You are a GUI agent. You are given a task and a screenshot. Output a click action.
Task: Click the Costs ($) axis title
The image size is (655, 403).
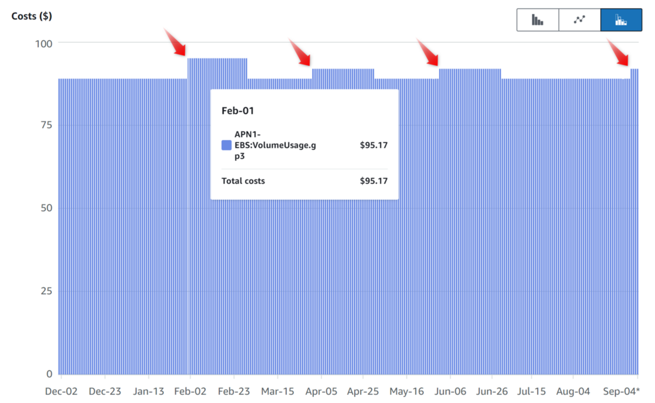pyautogui.click(x=32, y=16)
